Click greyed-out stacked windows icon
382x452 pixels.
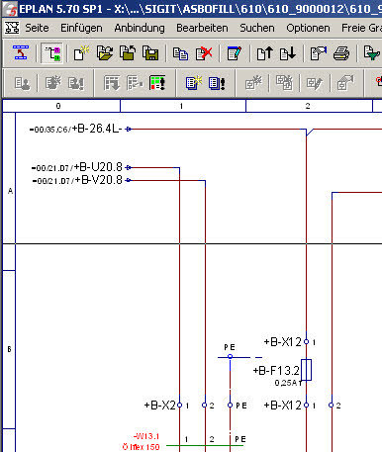[x=284, y=83]
